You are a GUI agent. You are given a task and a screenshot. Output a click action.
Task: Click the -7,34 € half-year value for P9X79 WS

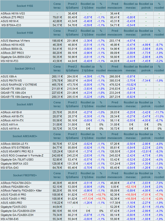click(x=146, y=81)
